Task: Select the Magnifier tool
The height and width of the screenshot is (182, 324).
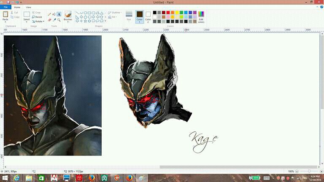Action: (x=59, y=20)
